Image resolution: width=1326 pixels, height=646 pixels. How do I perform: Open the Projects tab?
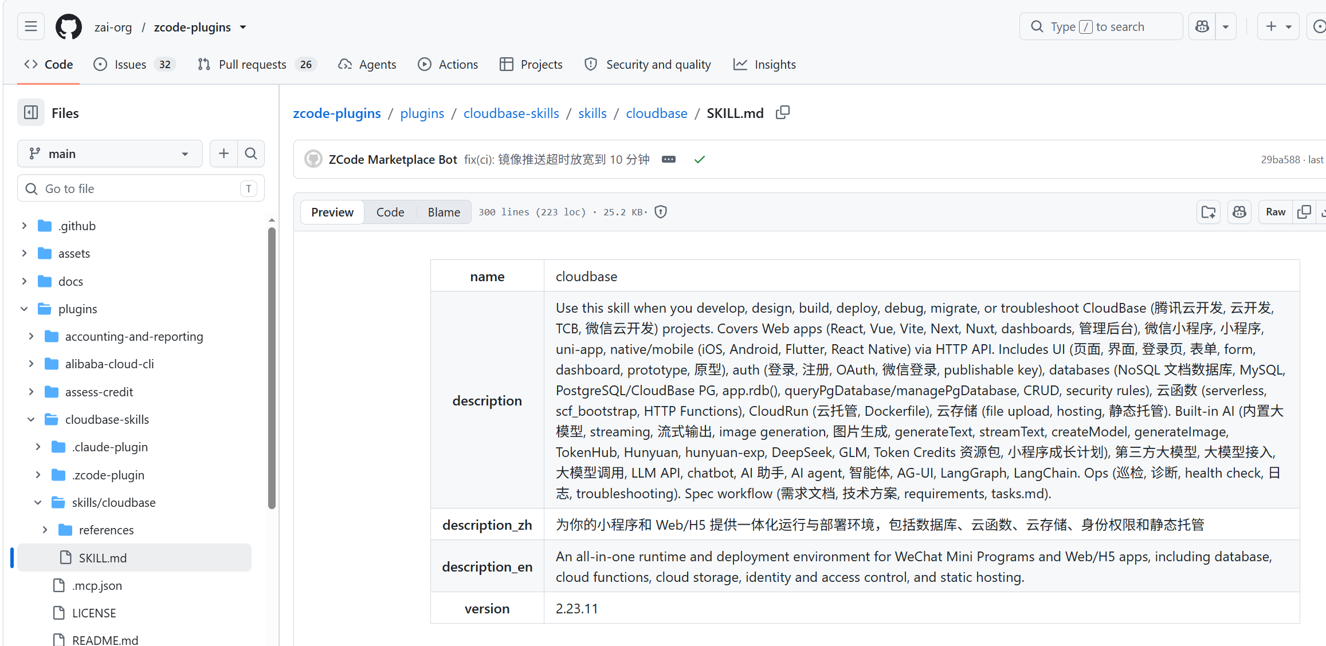pyautogui.click(x=531, y=64)
